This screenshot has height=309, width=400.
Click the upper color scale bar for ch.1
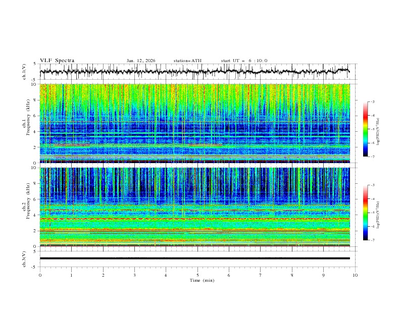click(366, 129)
